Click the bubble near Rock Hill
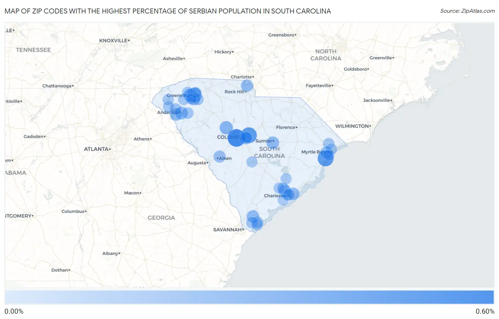Viewport: 499px width, 319px height. pos(247,86)
